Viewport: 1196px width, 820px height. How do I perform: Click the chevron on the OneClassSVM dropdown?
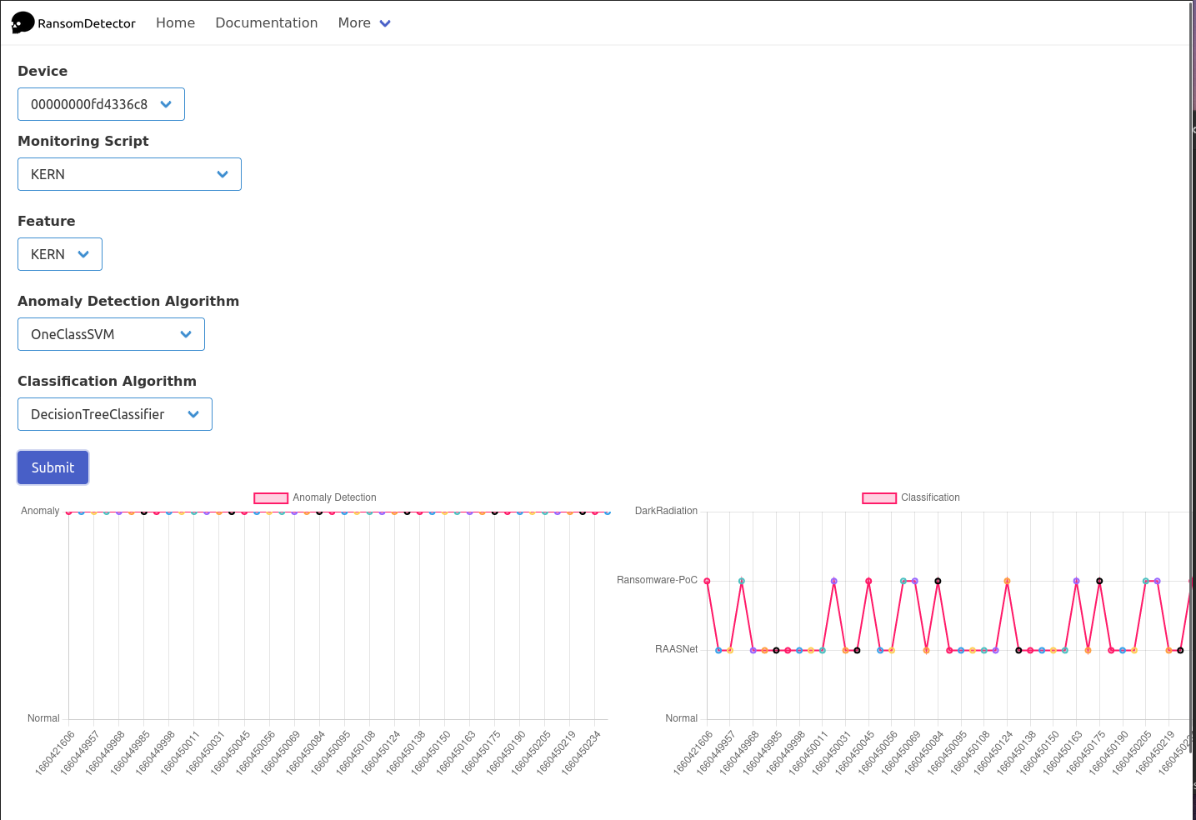185,334
